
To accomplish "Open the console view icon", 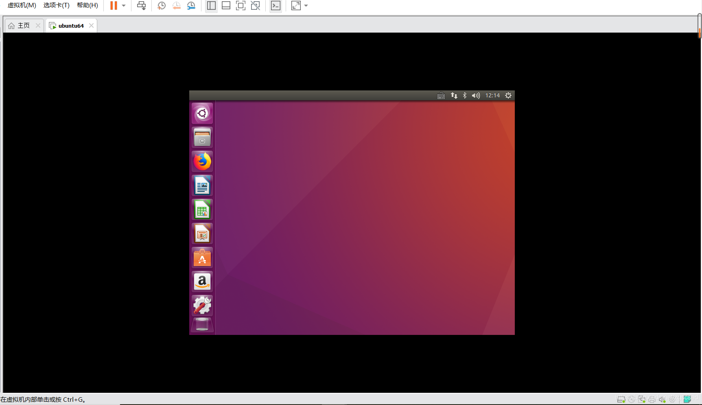I will 276,6.
